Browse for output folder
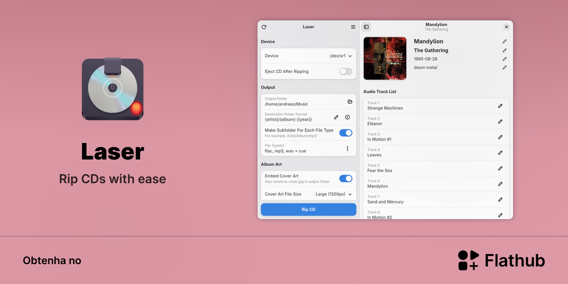568x284 pixels. tap(350, 102)
